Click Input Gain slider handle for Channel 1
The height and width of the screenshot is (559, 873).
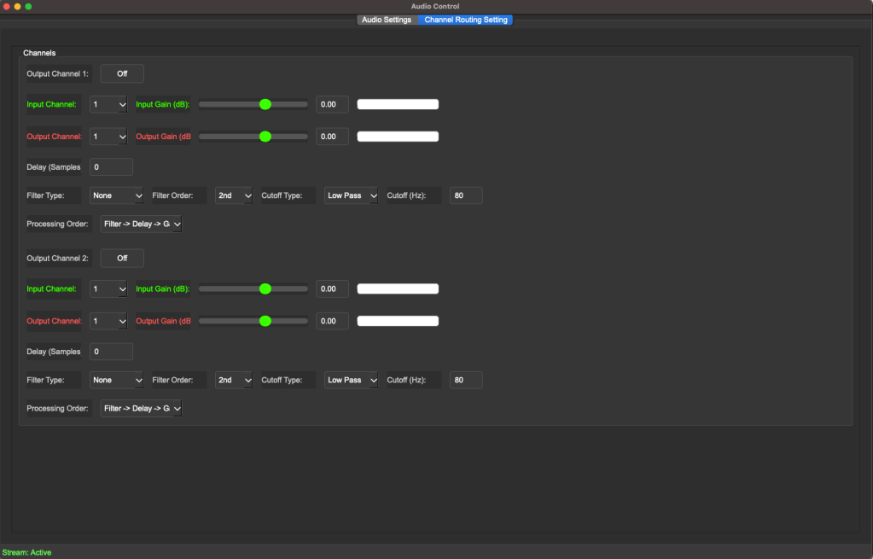[x=265, y=104]
